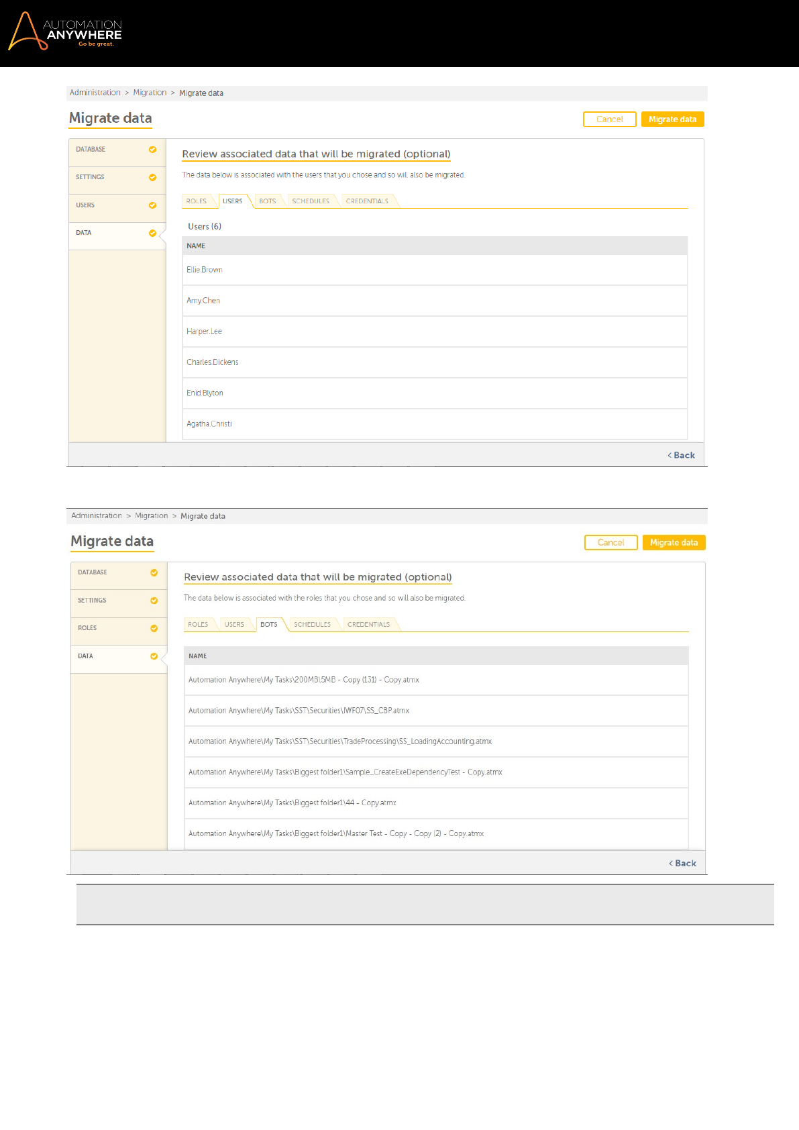Select user row Enid.Blyton
Image resolution: width=799 pixels, height=1130 pixels.
point(435,393)
